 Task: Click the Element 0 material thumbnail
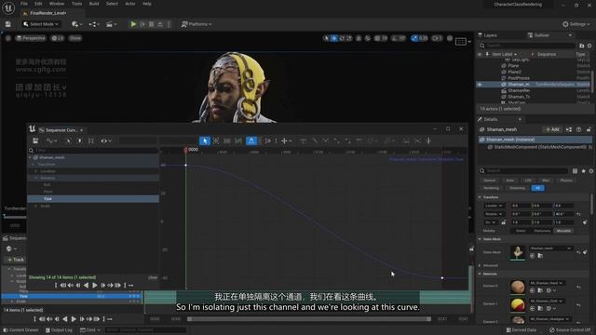coord(518,287)
